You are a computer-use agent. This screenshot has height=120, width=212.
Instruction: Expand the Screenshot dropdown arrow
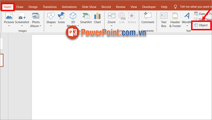(x=22, y=26)
